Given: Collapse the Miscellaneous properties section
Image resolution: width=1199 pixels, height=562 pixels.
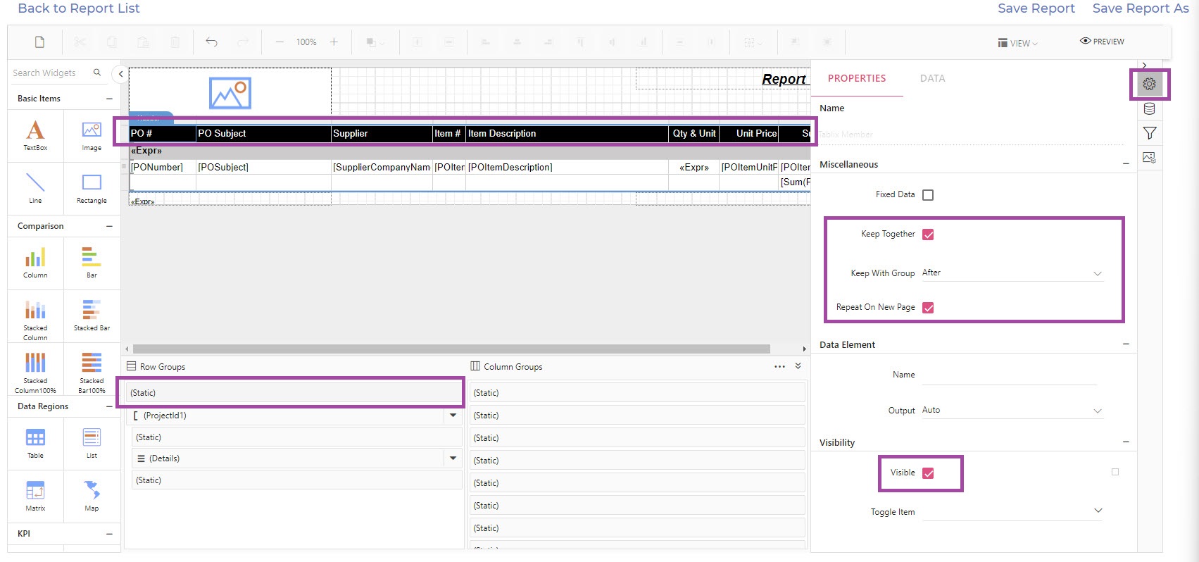Looking at the screenshot, I should click(1126, 164).
